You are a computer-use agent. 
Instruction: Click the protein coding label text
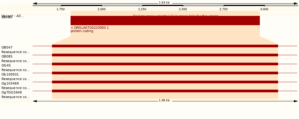tap(82, 31)
